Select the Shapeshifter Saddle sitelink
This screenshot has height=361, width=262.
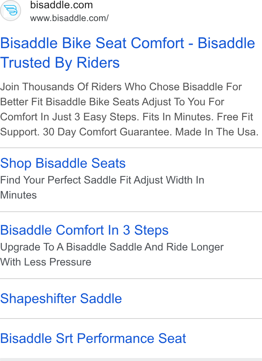pyautogui.click(x=61, y=299)
